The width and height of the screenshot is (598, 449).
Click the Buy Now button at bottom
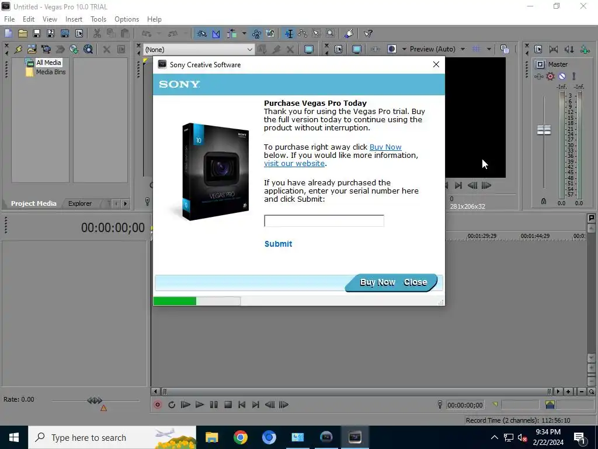point(378,282)
